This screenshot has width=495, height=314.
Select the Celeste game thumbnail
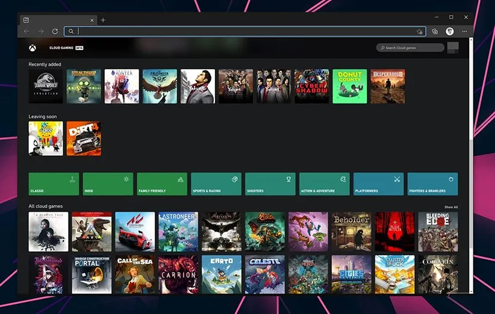[264, 274]
